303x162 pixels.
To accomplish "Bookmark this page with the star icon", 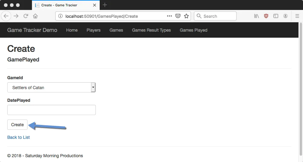I will pyautogui.click(x=186, y=16).
